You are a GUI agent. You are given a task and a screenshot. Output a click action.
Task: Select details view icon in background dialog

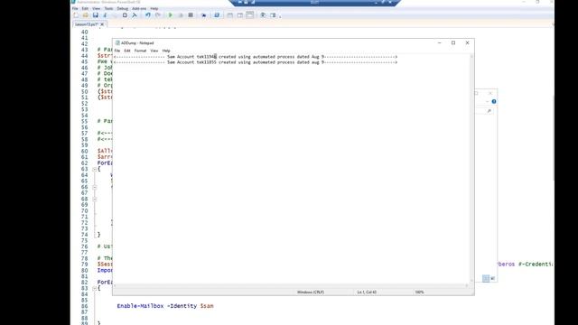click(x=486, y=278)
